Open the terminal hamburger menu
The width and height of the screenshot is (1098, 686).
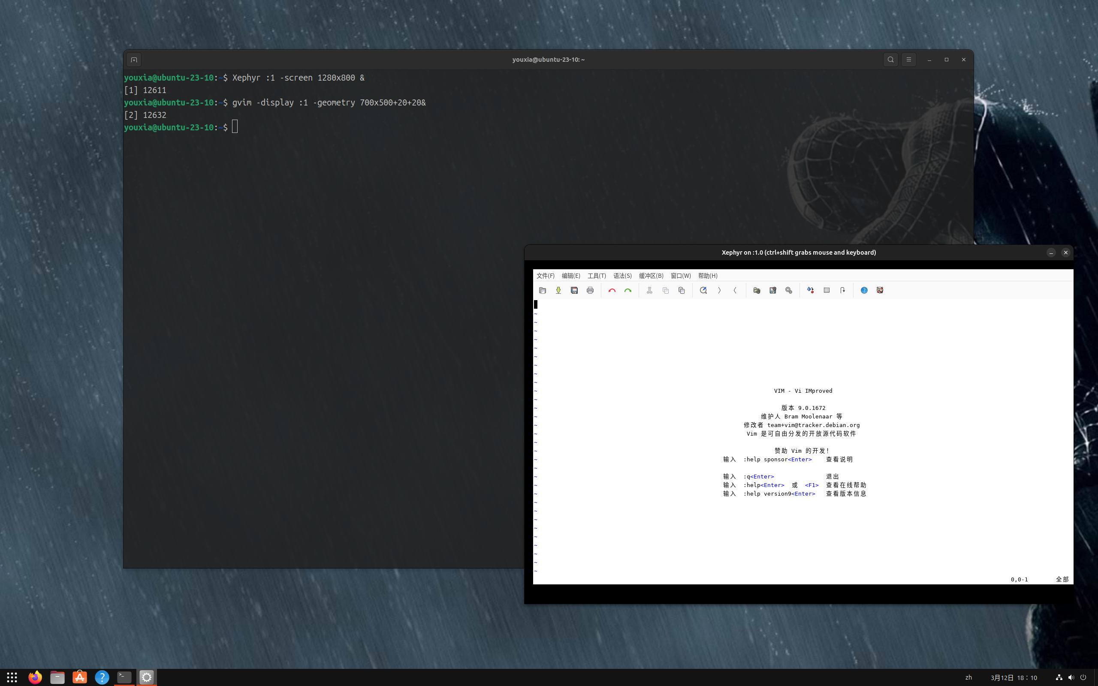pos(908,60)
